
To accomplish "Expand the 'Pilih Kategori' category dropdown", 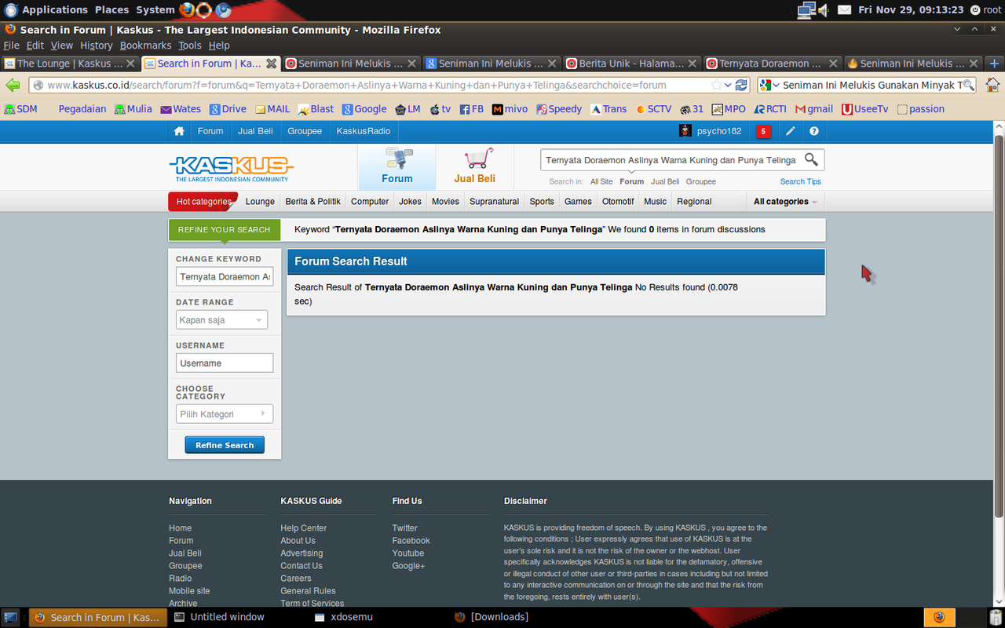I will click(225, 414).
